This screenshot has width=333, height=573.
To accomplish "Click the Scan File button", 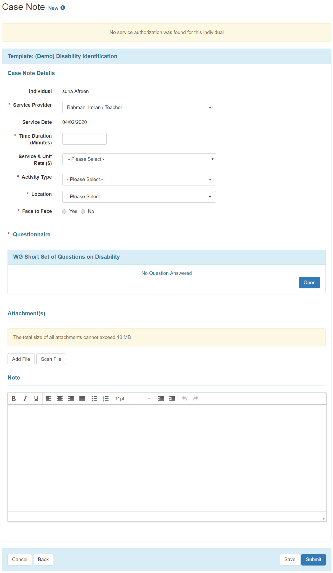I will coord(51,359).
